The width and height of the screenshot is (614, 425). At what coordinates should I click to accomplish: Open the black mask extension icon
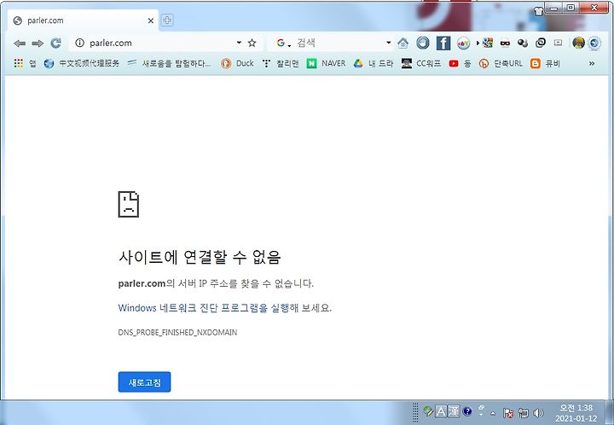(505, 43)
